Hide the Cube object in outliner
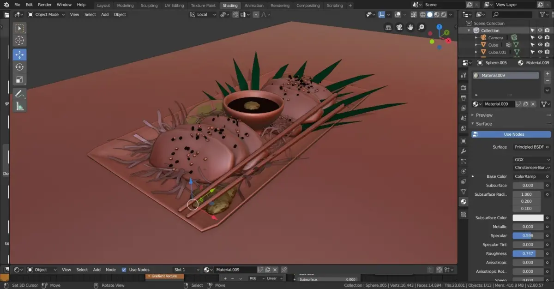The width and height of the screenshot is (554, 289). 540,45
